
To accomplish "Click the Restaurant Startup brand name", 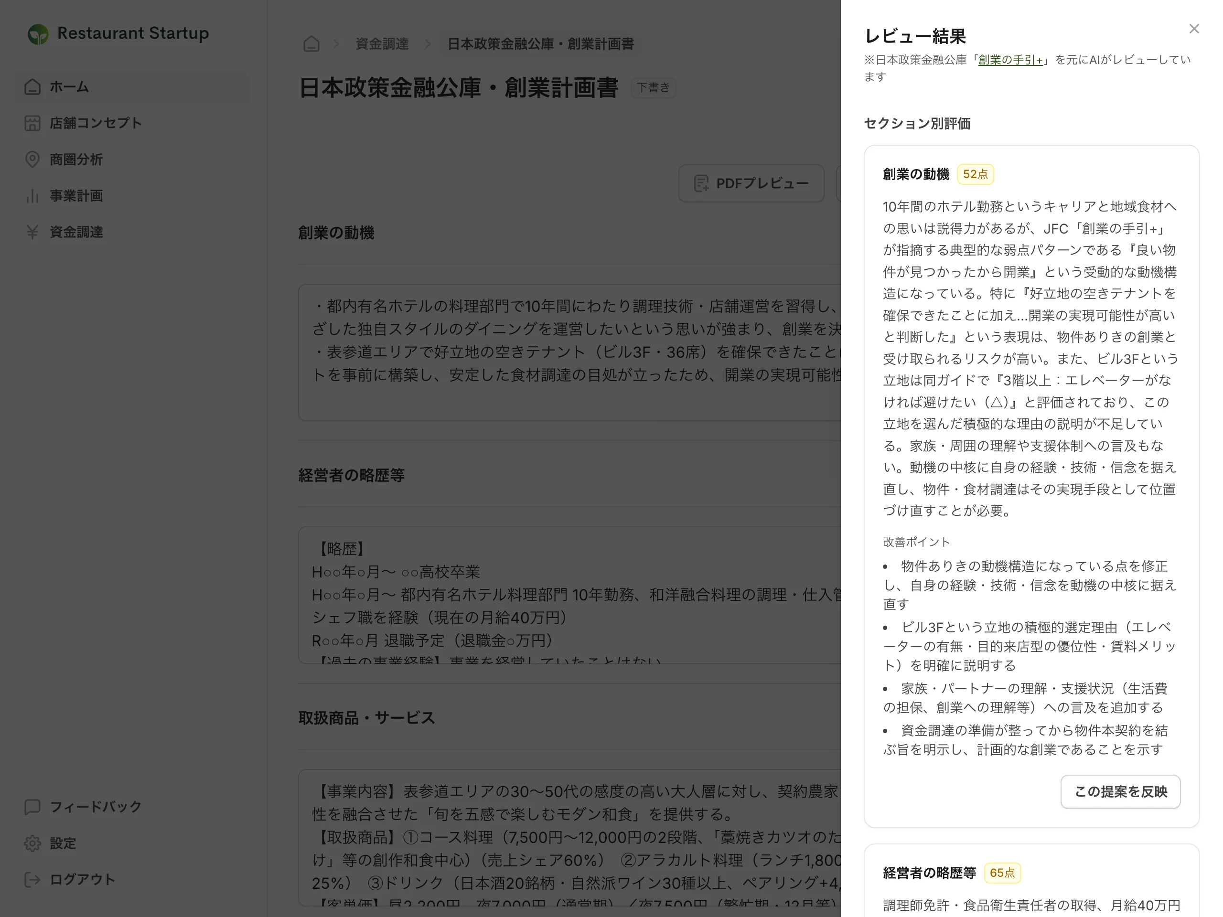I will (133, 33).
